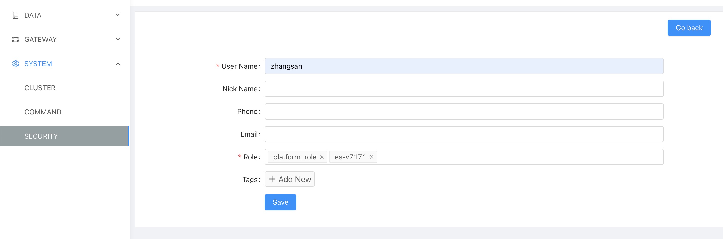This screenshot has width=723, height=239.
Task: Click the SYSTEM gear icon
Action: (x=16, y=64)
